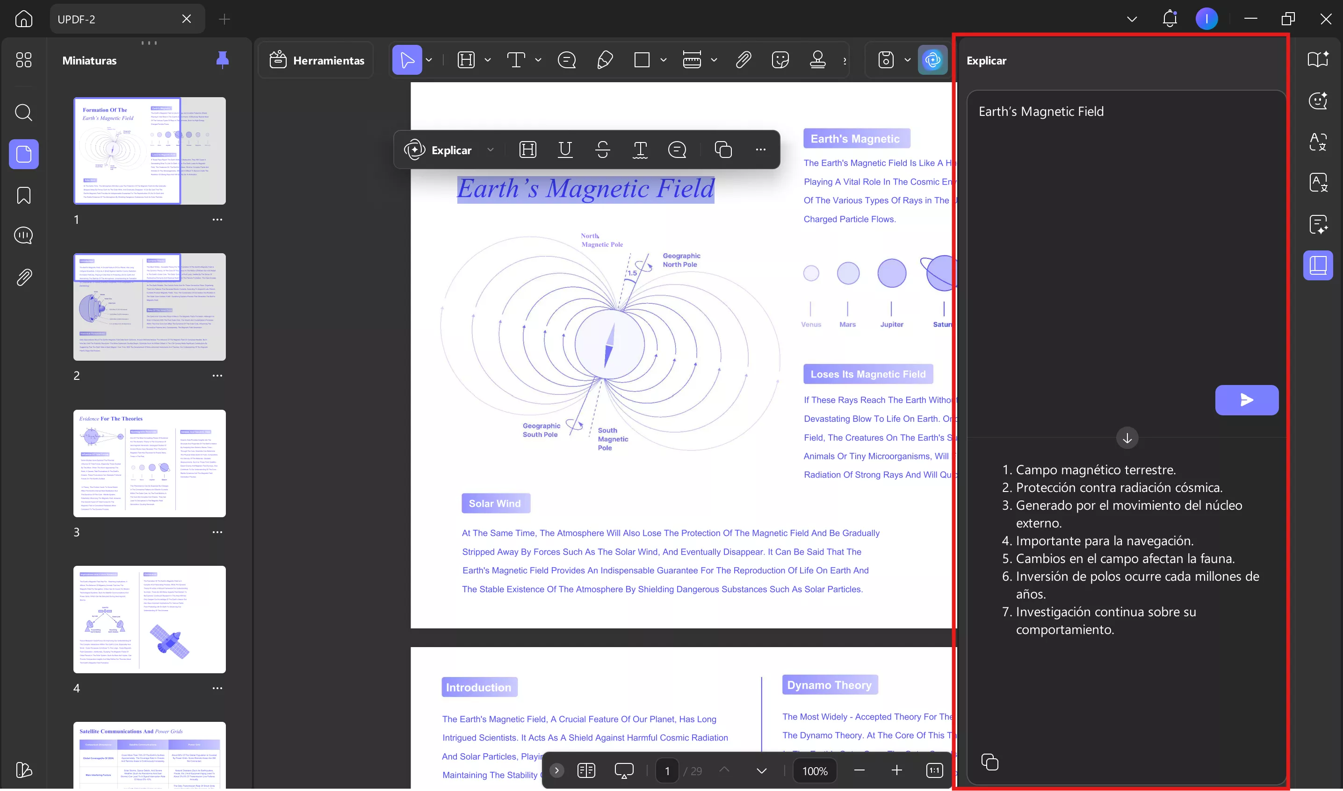Select the pencil drawing tool
Image resolution: width=1343 pixels, height=791 pixels.
605,60
